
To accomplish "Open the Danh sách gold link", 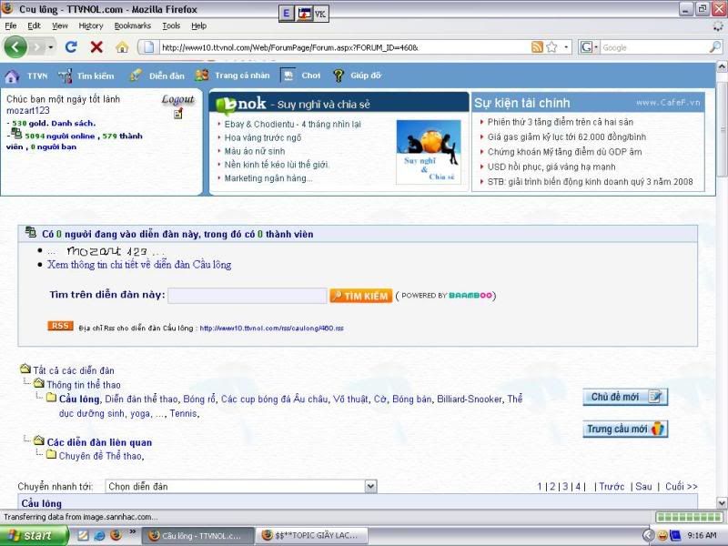I will pos(74,123).
